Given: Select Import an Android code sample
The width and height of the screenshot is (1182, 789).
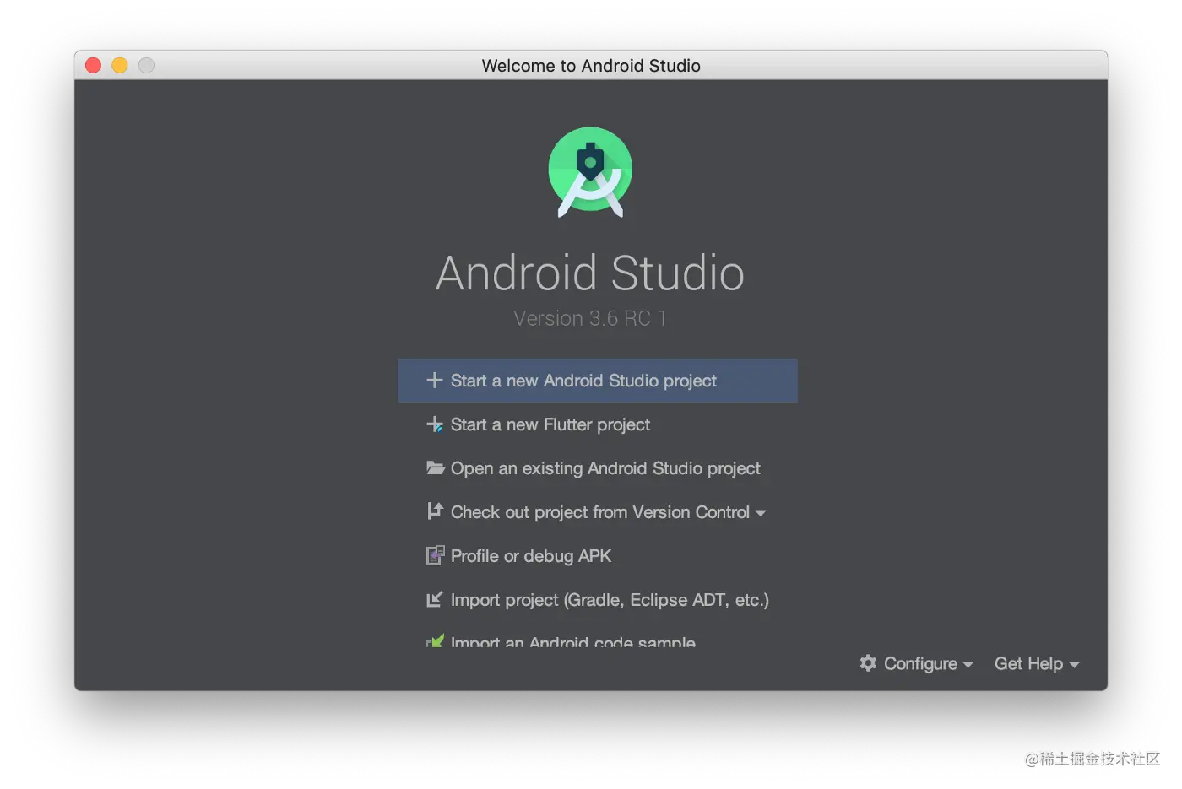Looking at the screenshot, I should (x=573, y=642).
